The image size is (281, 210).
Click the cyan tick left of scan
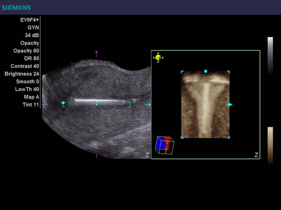pyautogui.click(x=45, y=105)
